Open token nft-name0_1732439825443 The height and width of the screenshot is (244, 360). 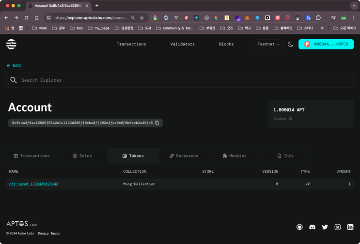click(33, 184)
